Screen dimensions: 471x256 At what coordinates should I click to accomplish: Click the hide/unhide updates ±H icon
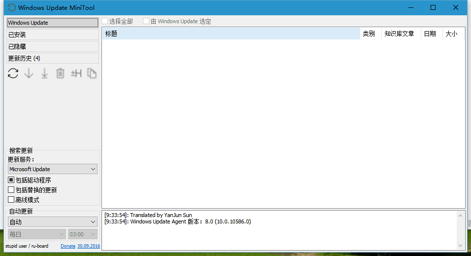point(76,73)
